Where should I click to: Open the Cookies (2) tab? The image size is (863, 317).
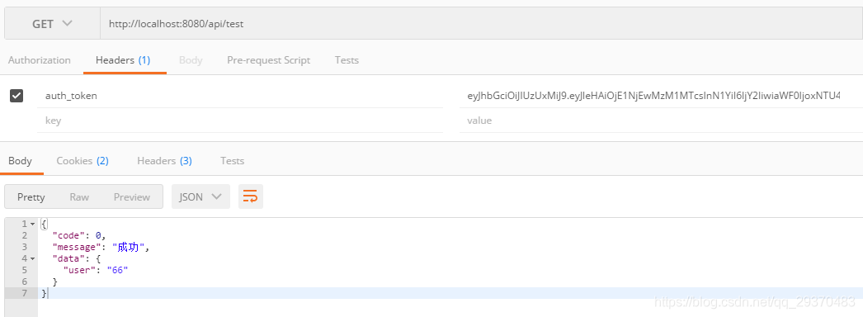coord(83,161)
